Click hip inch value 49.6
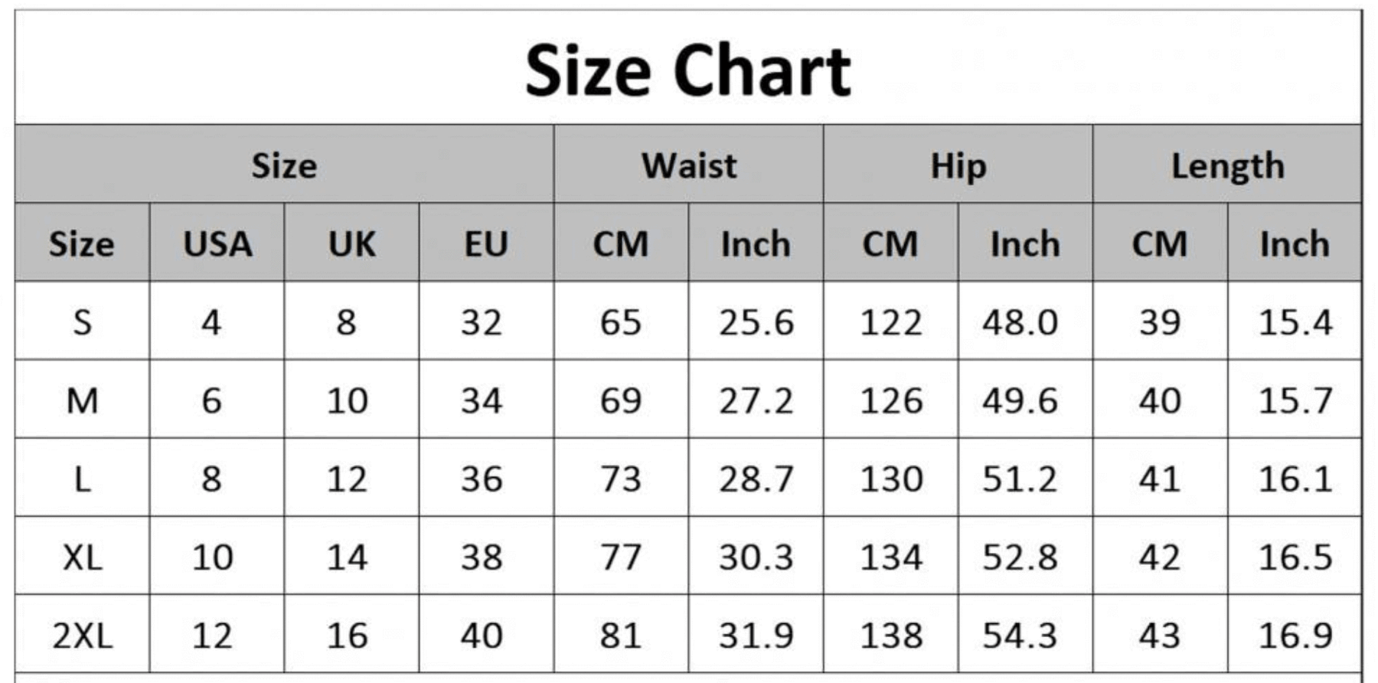Viewport: 1378px width, 683px height. 1020,400
